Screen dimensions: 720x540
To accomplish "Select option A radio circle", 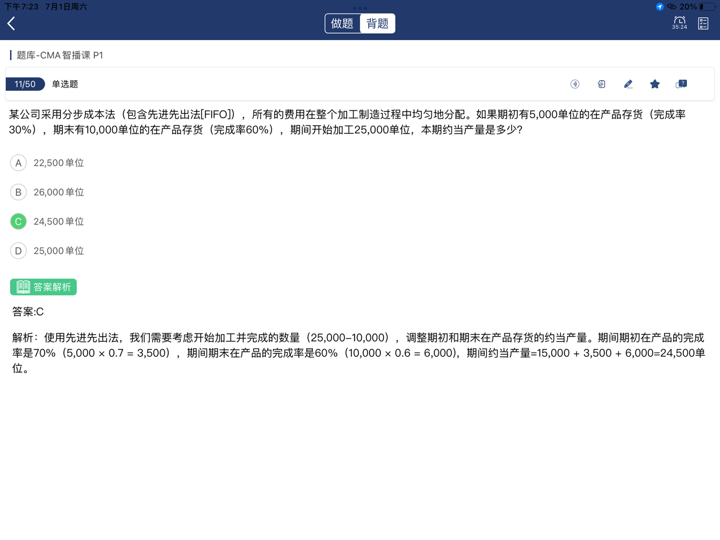I will [19, 163].
